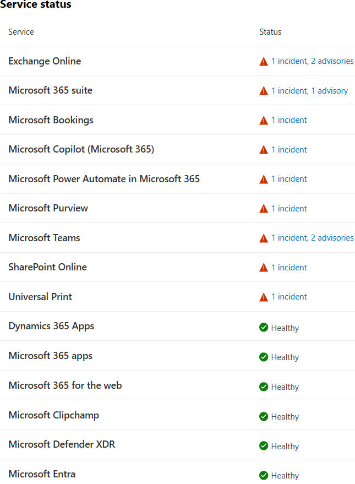
Task: Click the warning triangle next to Microsoft Bookings
Action: pyautogui.click(x=264, y=120)
